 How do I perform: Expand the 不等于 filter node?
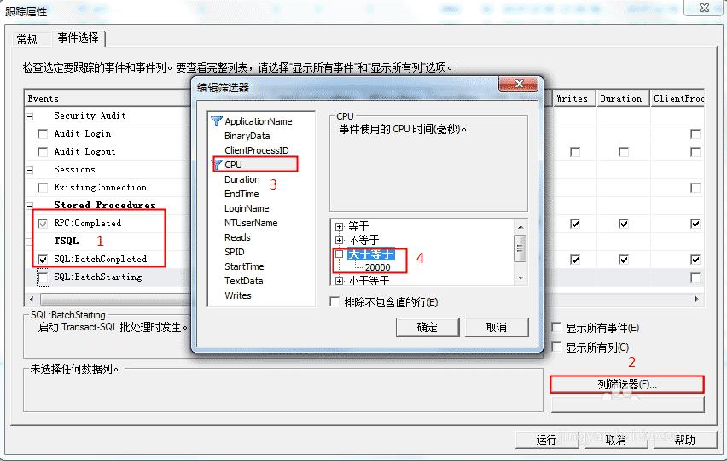340,240
